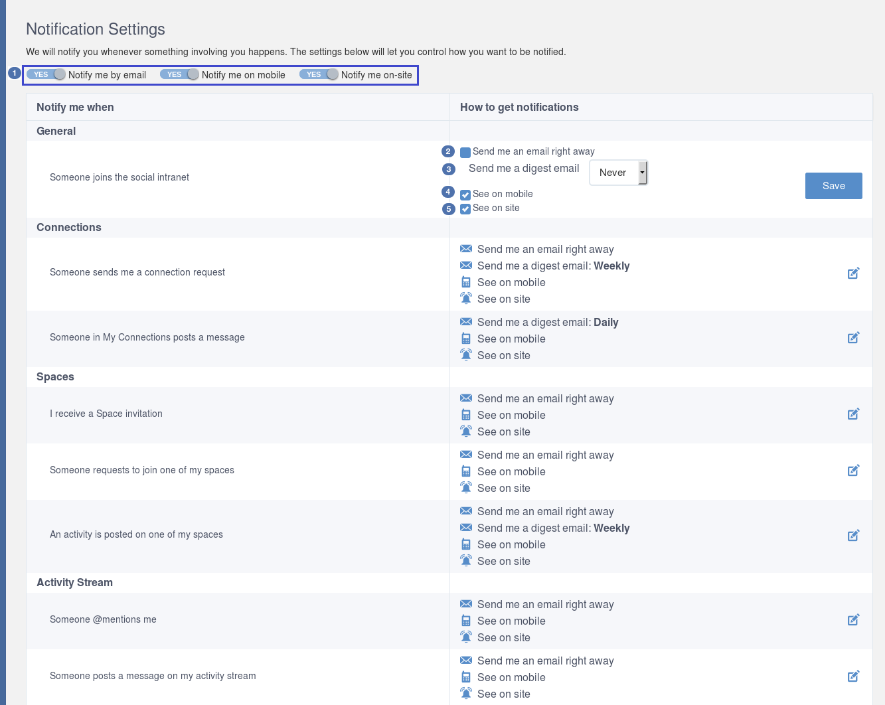Click envelope icon beside digest email Daily
The width and height of the screenshot is (885, 705).
click(466, 322)
